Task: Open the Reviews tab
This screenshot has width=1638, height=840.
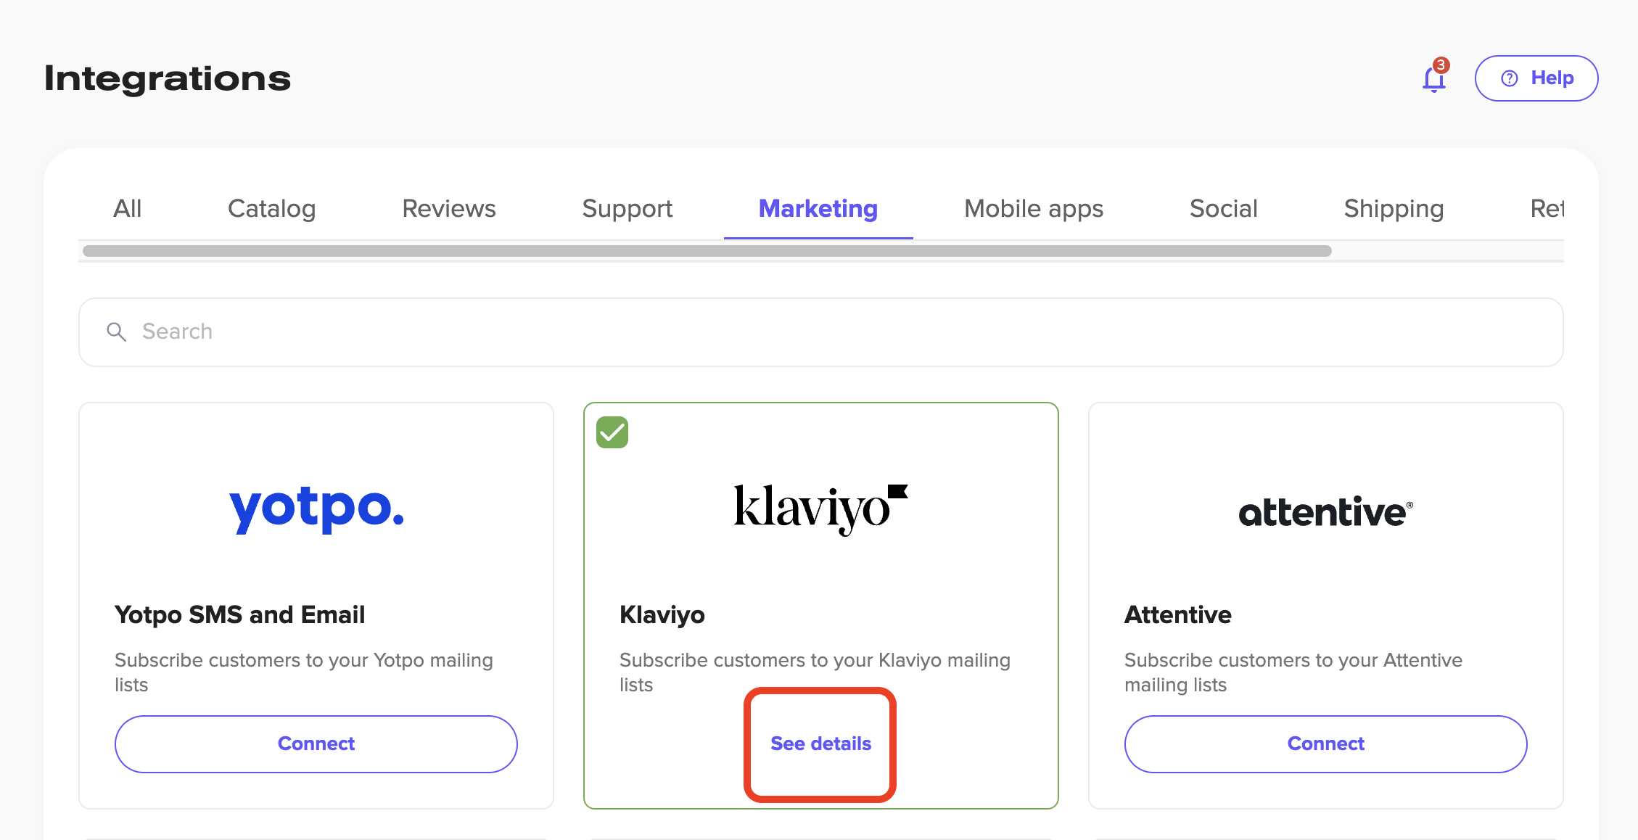Action: [449, 209]
